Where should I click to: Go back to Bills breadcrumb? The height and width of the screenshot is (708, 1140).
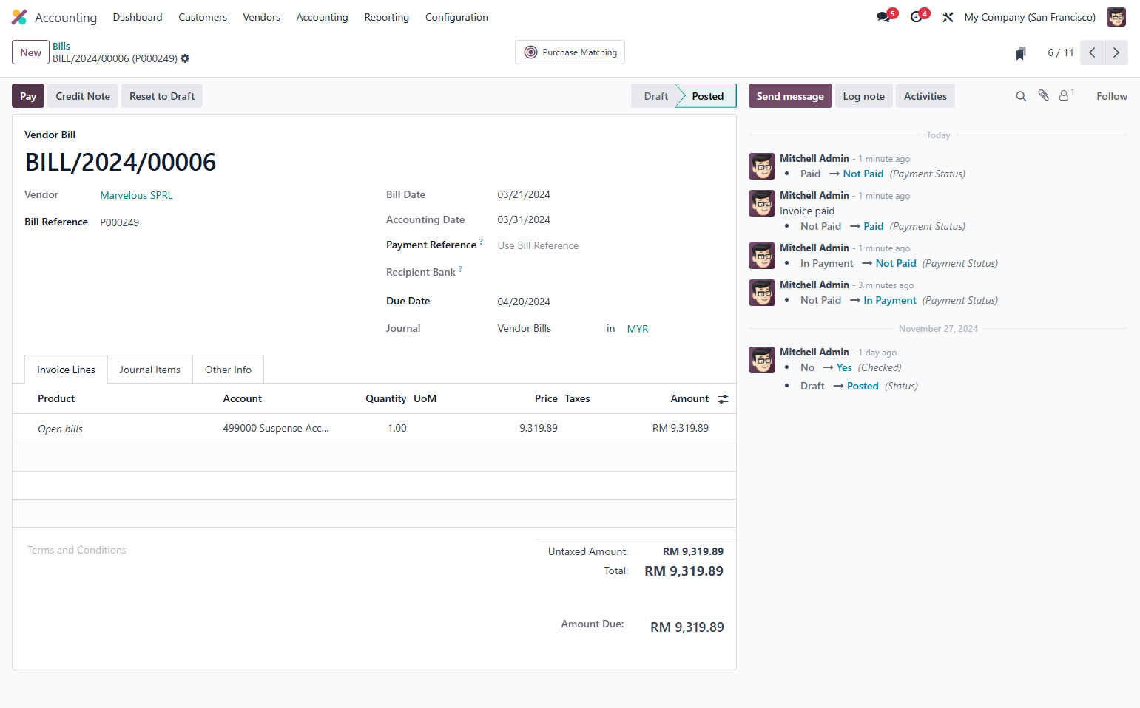[x=61, y=46]
